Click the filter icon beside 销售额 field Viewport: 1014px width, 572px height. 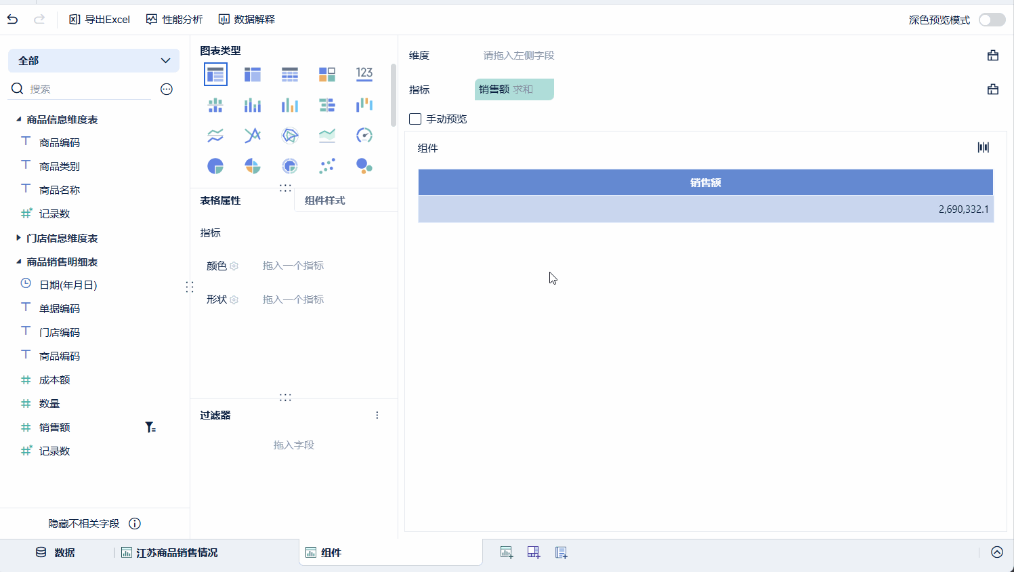(150, 427)
